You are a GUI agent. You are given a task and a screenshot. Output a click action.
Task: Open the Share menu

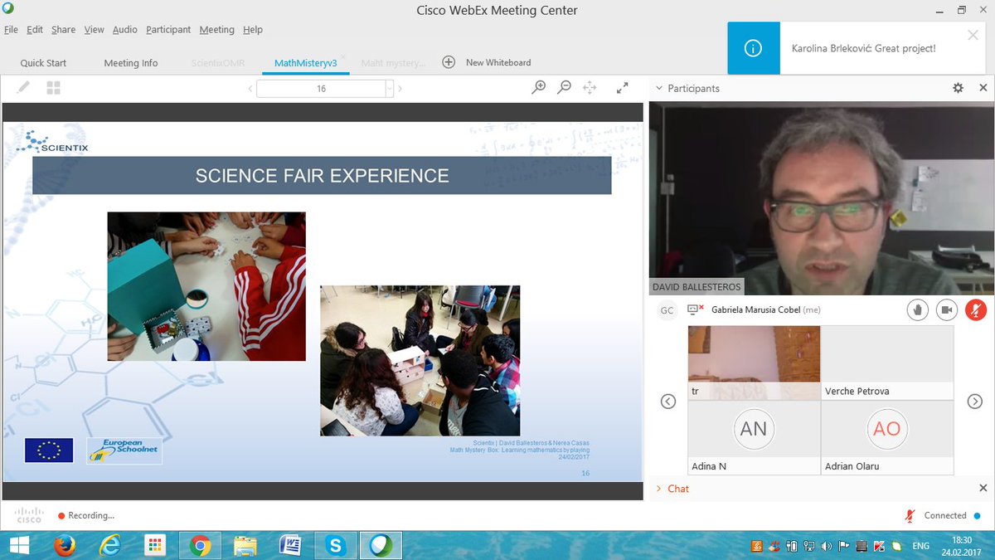point(63,29)
